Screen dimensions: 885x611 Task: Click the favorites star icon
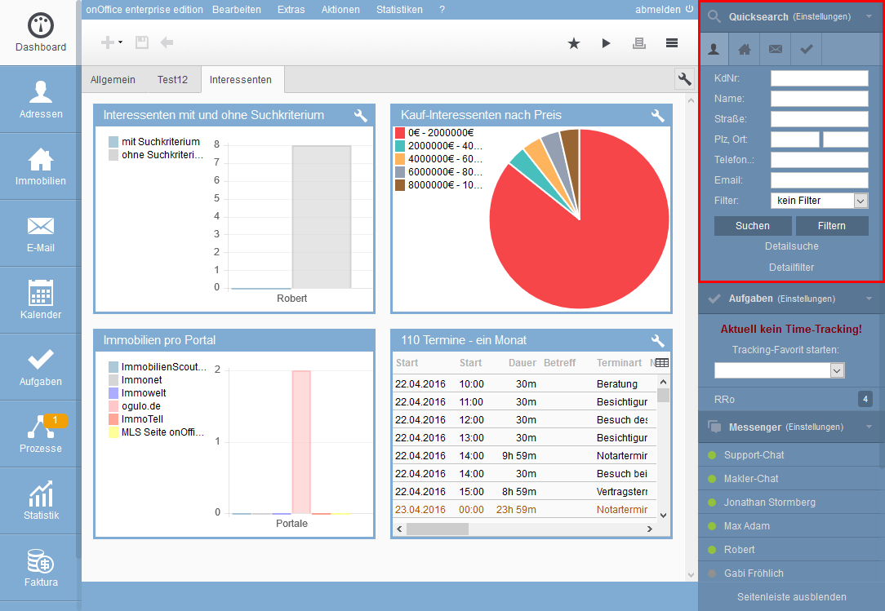point(574,43)
